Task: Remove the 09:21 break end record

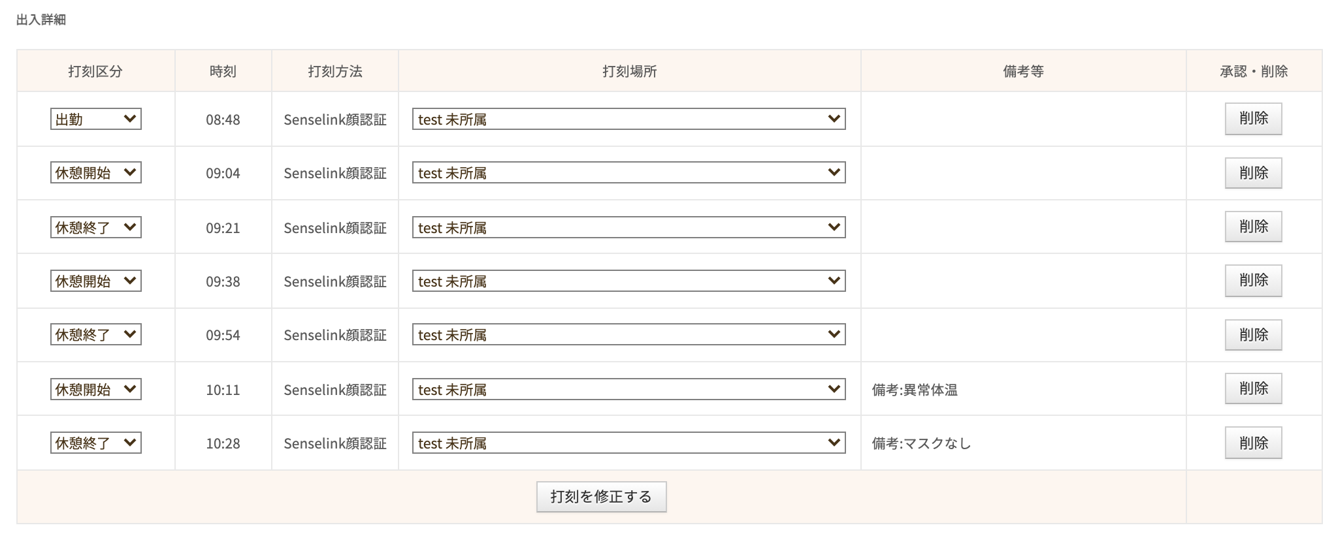Action: click(1252, 227)
